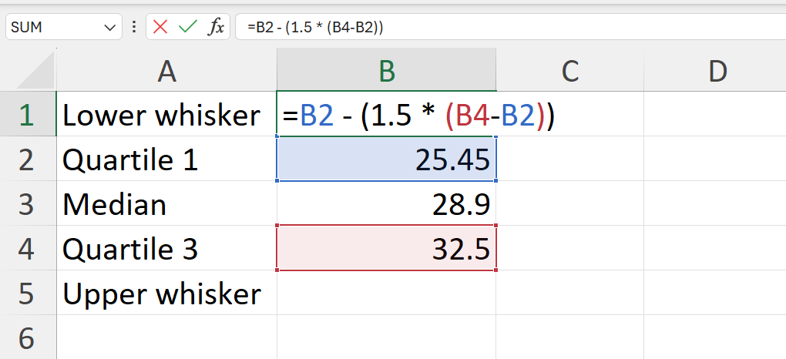Viewport: 786px width, 359px height.
Task: Cancel the formula entry with the red X
Action: point(160,27)
